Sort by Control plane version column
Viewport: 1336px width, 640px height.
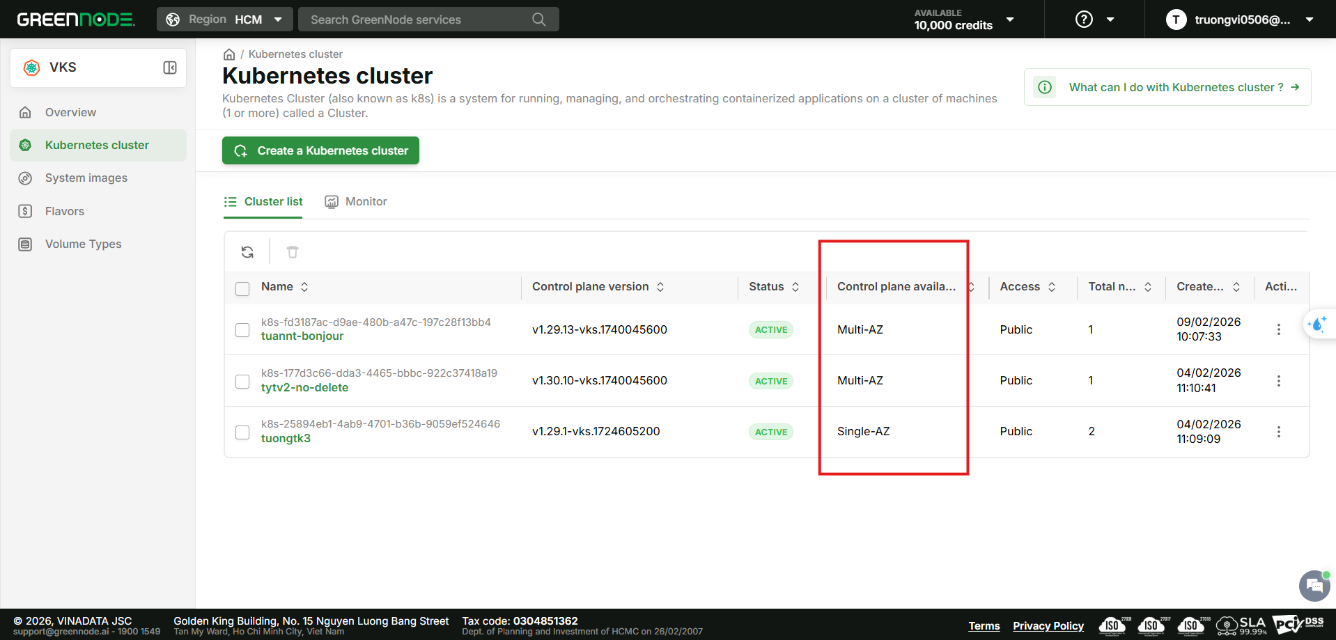(660, 287)
